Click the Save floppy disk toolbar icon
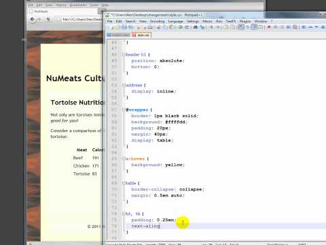 pyautogui.click(x=124, y=27)
